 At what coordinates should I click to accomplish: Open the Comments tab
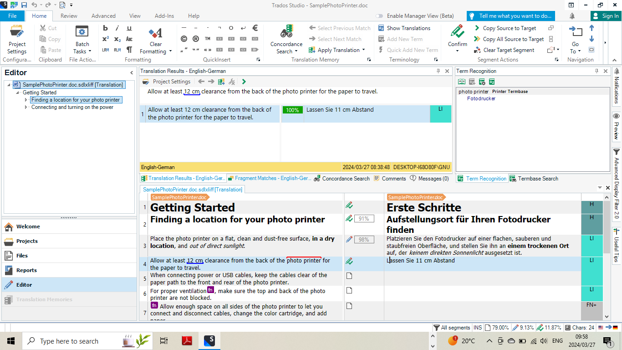pos(389,179)
